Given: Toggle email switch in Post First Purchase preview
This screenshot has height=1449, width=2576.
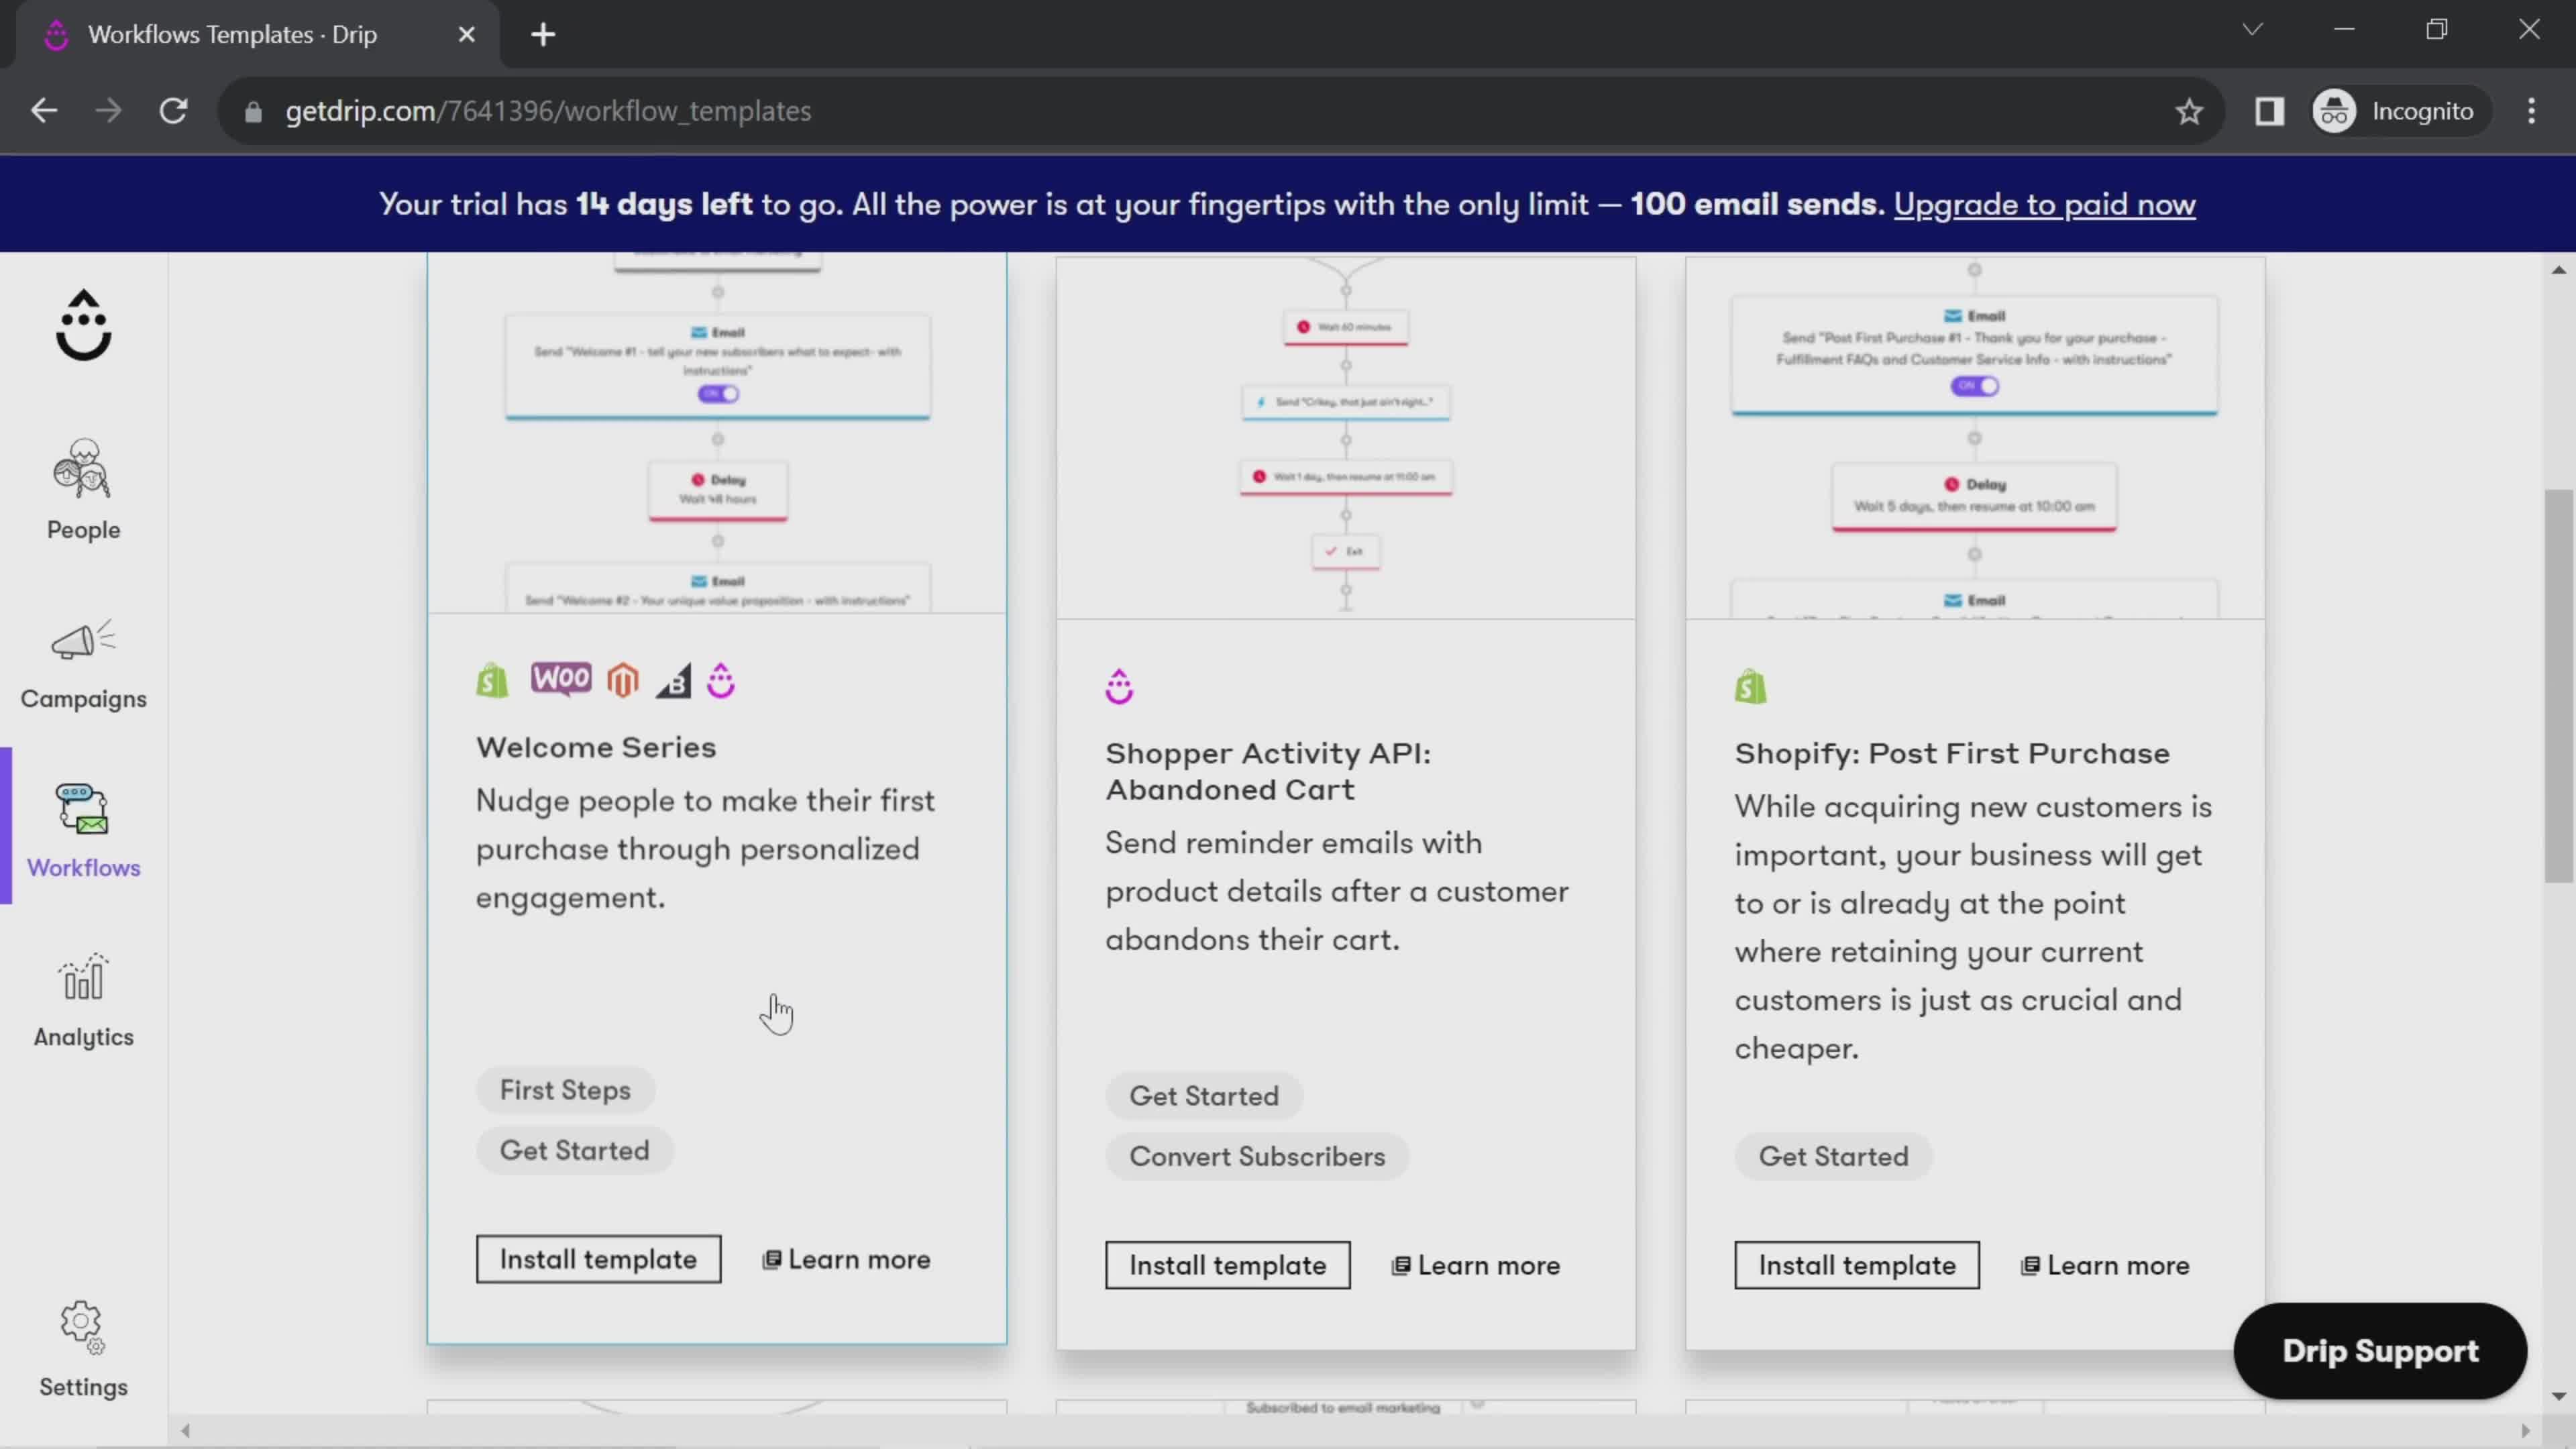Looking at the screenshot, I should click(1974, 386).
